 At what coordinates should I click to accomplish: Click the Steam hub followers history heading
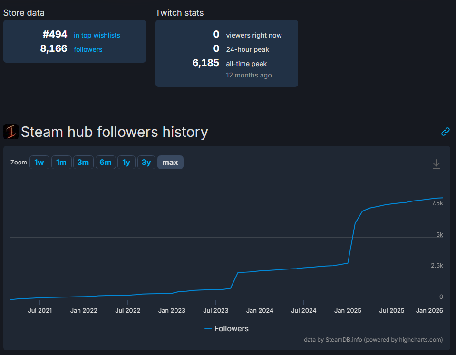click(x=115, y=132)
